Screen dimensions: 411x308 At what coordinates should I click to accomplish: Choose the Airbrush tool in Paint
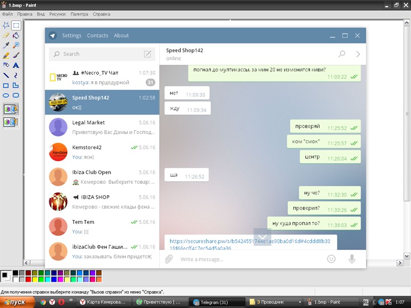click(x=6, y=65)
